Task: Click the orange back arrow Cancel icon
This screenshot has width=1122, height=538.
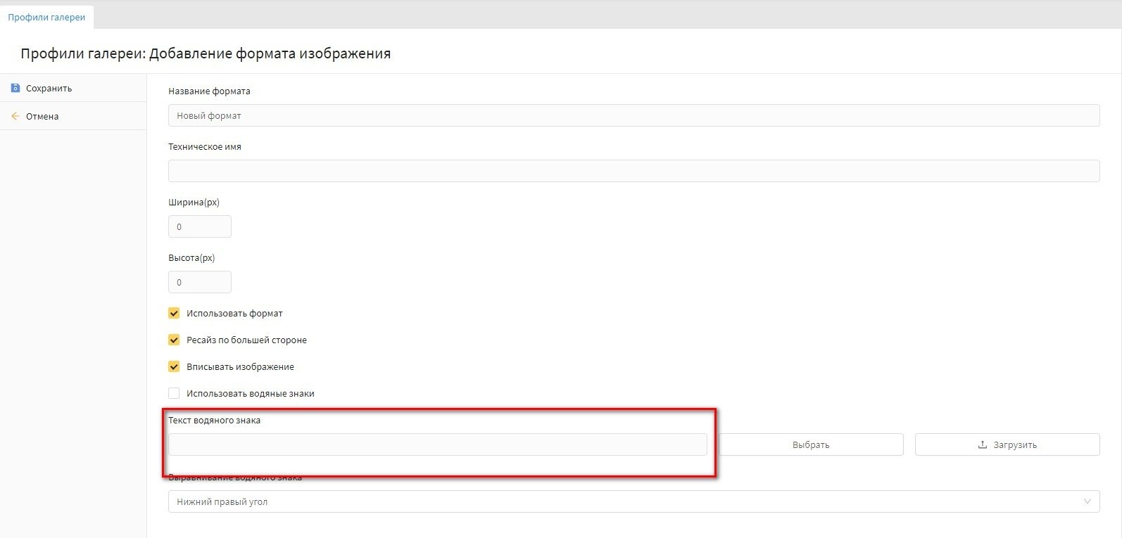Action: point(15,116)
